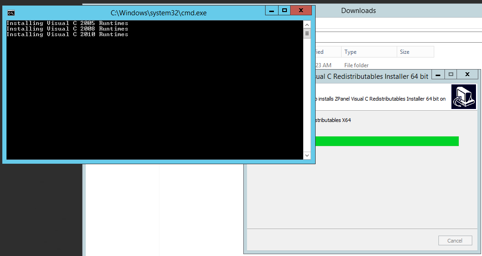Minimize the Redistributables Installer window
Image resolution: width=482 pixels, height=256 pixels.
click(438, 74)
